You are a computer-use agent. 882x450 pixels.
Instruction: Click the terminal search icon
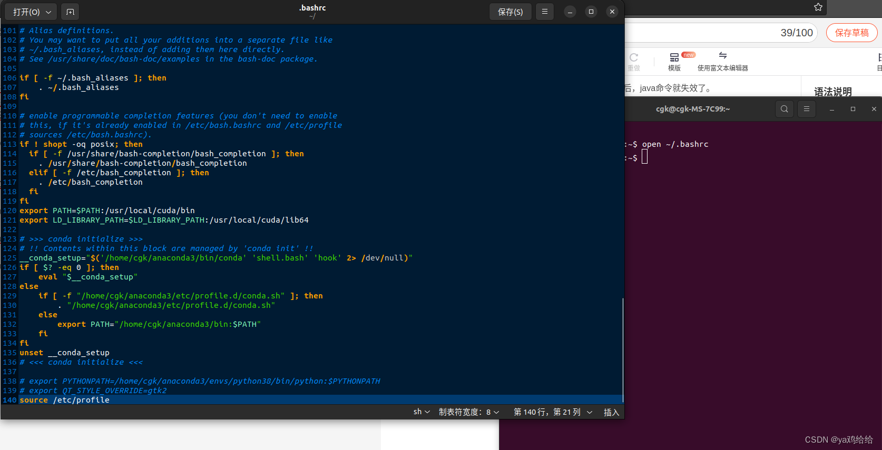(x=785, y=109)
